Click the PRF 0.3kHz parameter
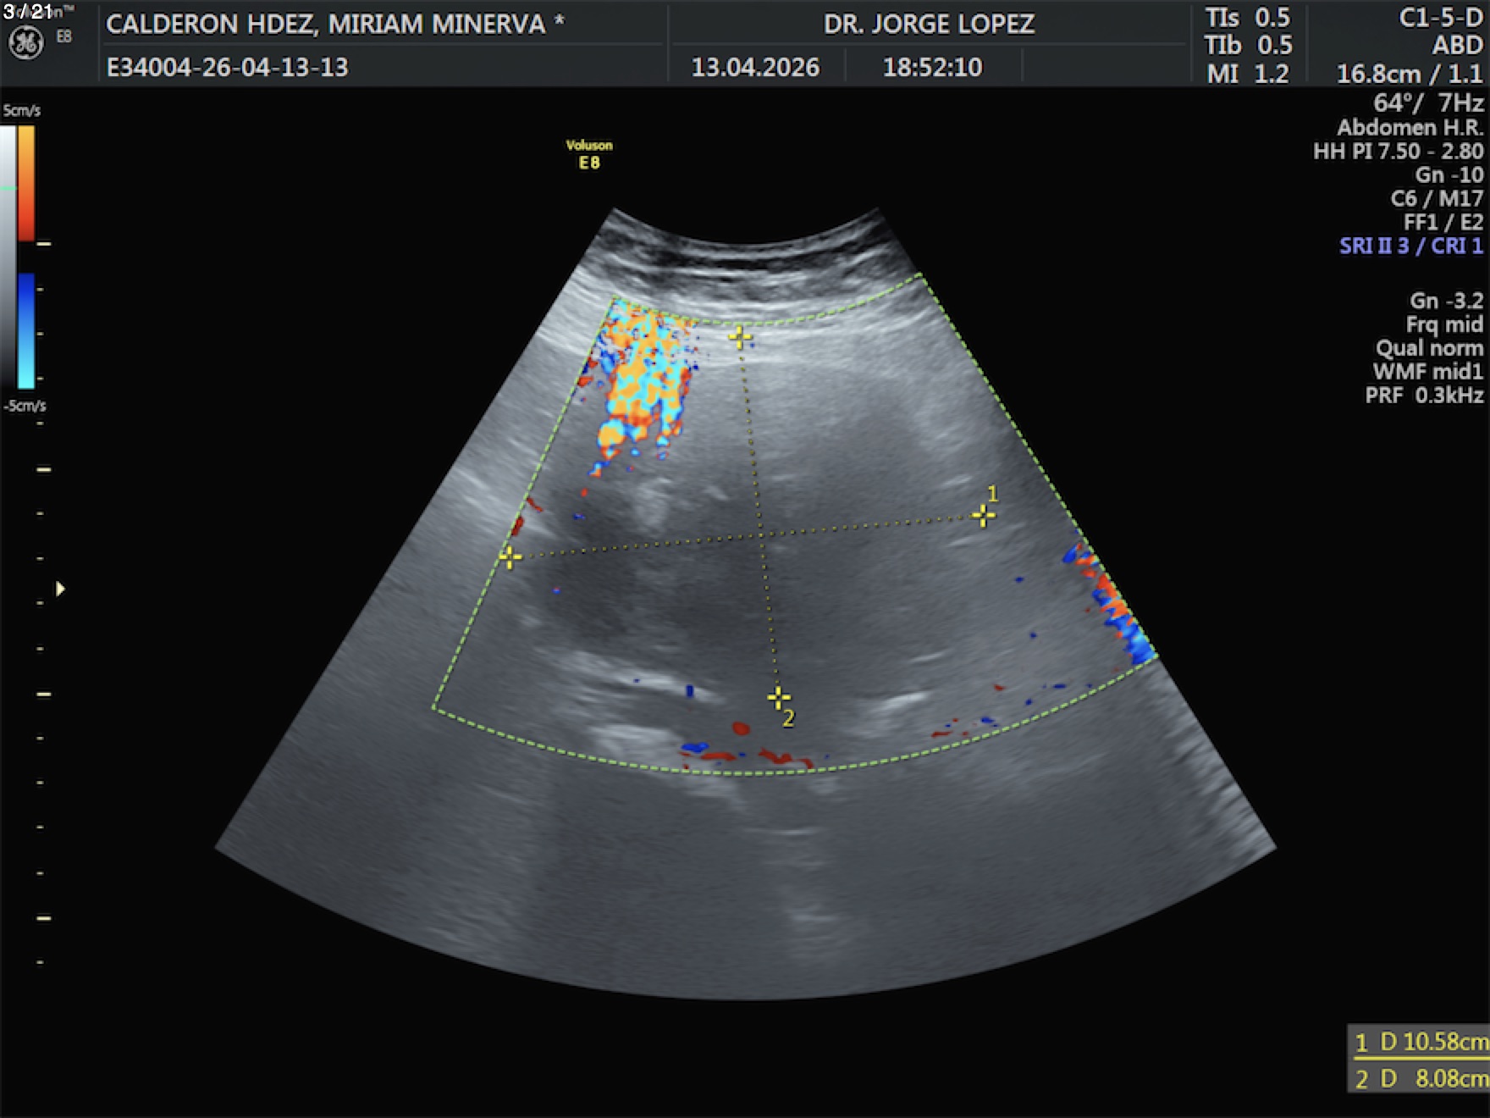The height and width of the screenshot is (1118, 1490). click(1424, 396)
